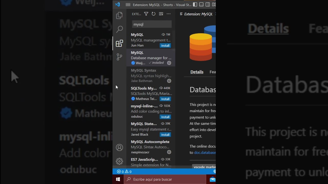Open the Source Control view
Image resolution: width=328 pixels, height=184 pixels.
[x=119, y=57]
